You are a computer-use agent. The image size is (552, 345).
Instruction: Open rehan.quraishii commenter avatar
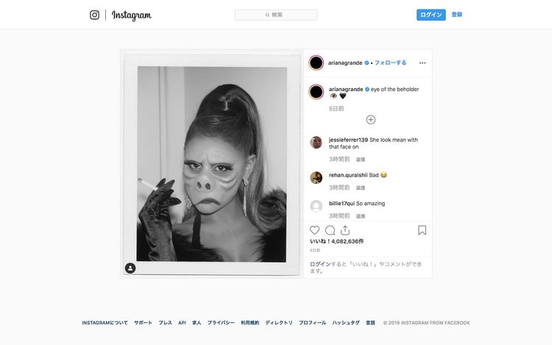[316, 177]
